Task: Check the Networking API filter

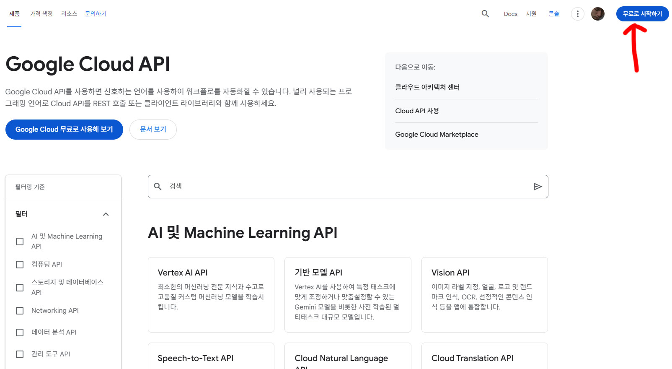Action: [x=20, y=311]
